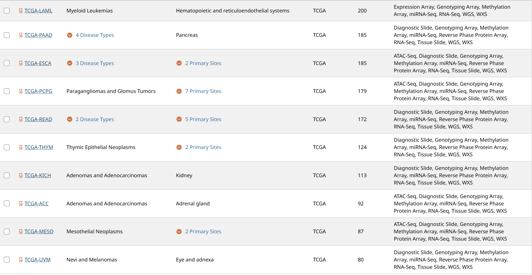Click the bookmark icon beside TCGA-KICH
Viewport: 532px width, 275px height.
21,176
